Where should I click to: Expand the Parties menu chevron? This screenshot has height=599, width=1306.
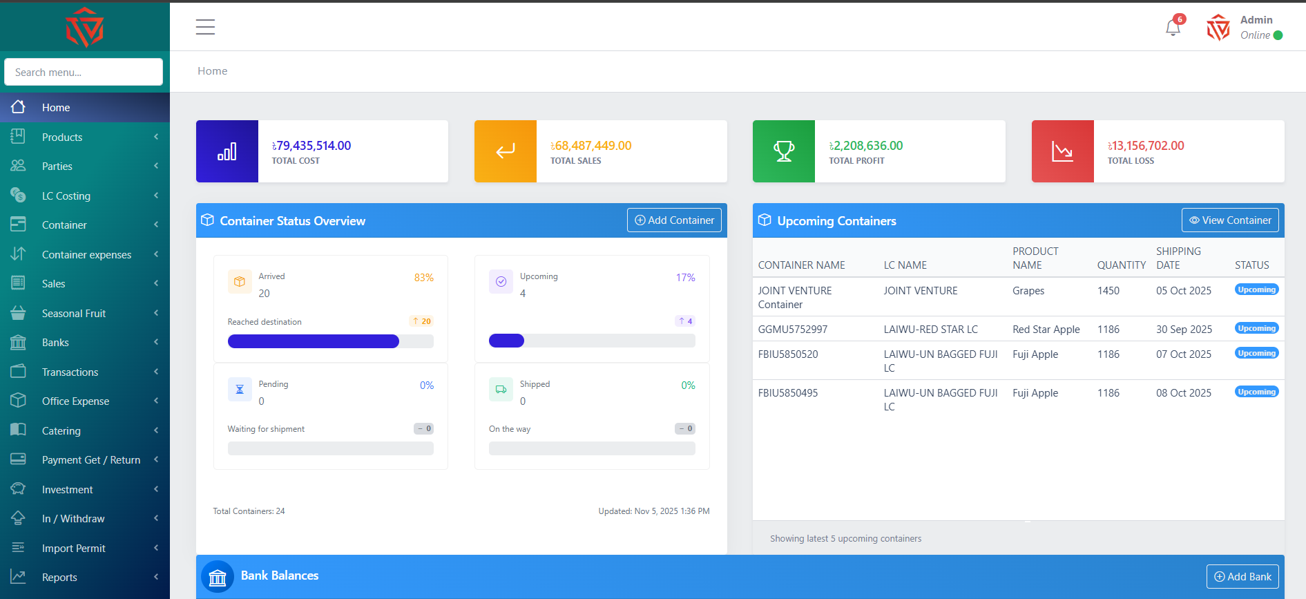click(156, 166)
